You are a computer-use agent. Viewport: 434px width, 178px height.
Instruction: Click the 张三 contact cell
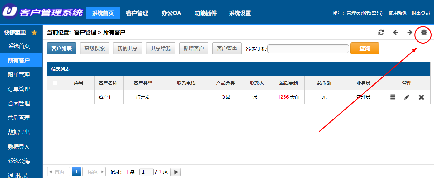coord(257,97)
